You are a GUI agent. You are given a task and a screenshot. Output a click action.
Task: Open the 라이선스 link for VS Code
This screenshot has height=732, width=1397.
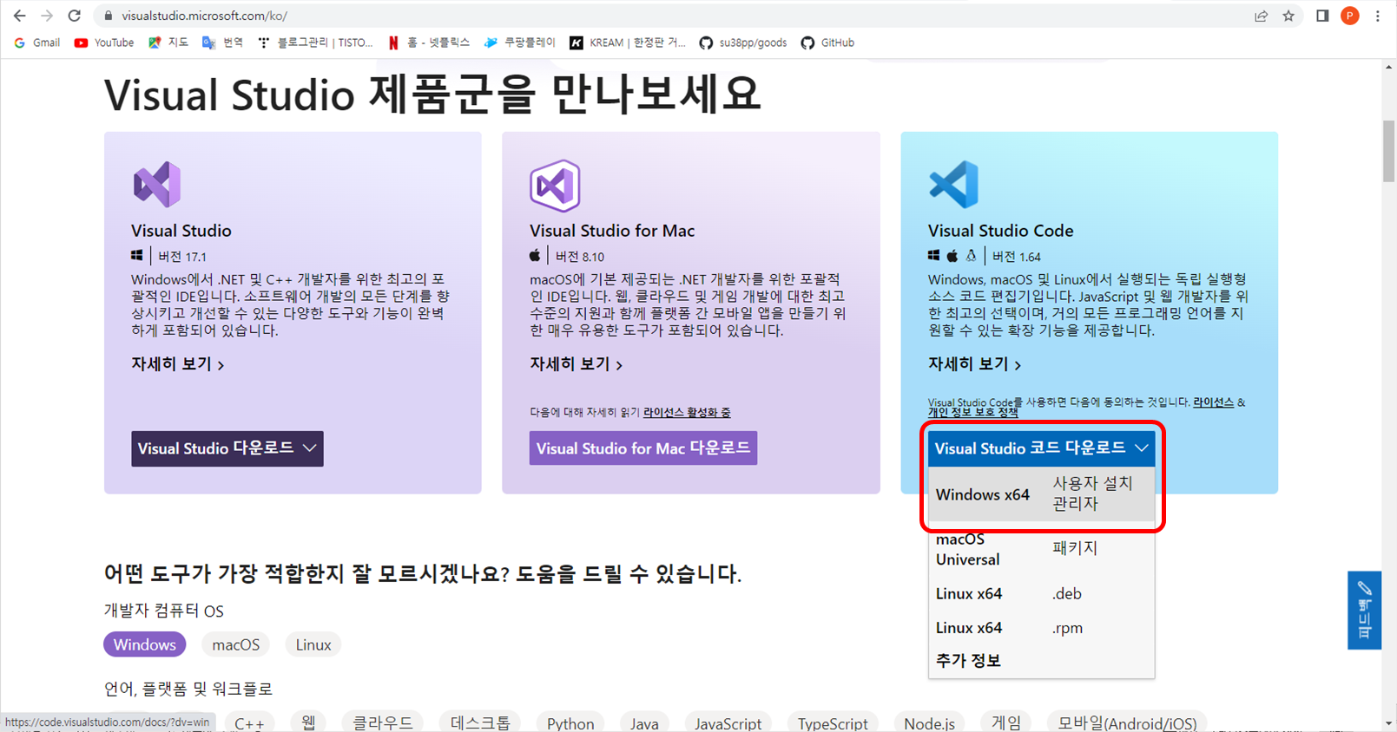tap(1213, 402)
